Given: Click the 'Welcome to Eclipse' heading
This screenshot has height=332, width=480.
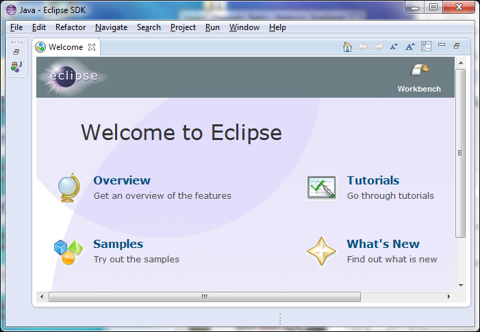Looking at the screenshot, I should (x=181, y=133).
